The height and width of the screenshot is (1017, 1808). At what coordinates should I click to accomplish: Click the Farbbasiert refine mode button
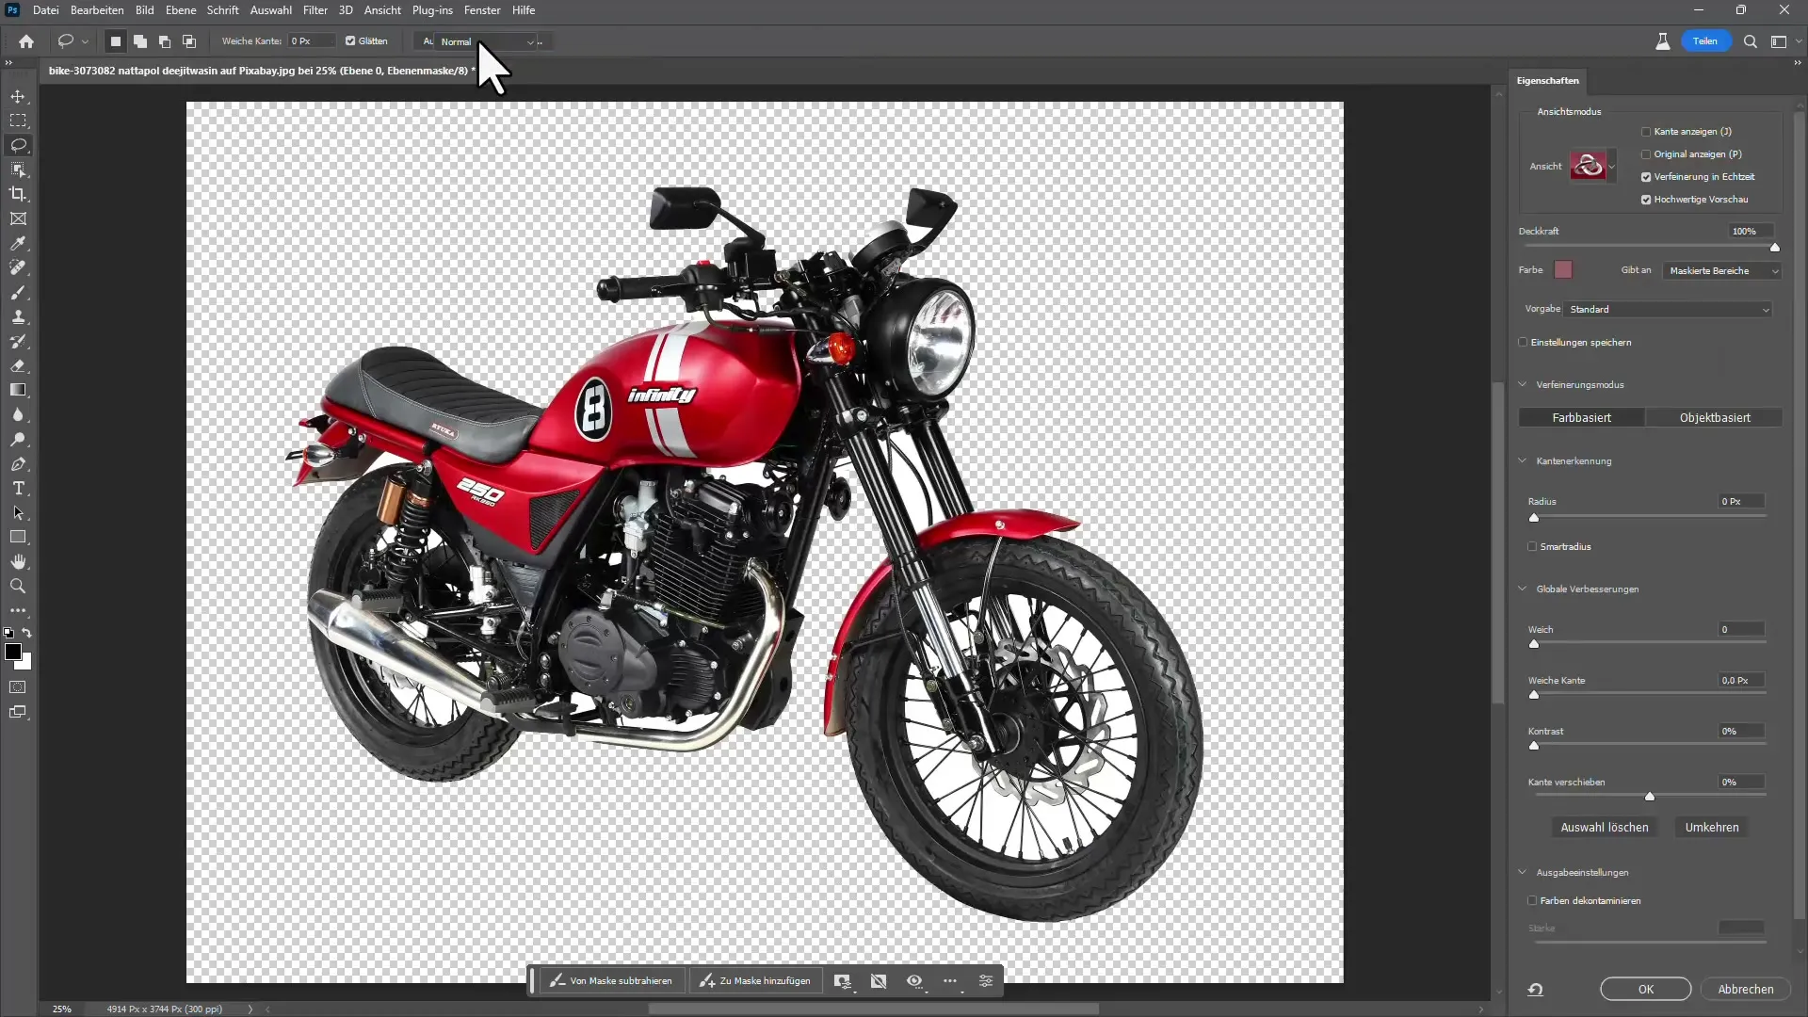point(1581,418)
